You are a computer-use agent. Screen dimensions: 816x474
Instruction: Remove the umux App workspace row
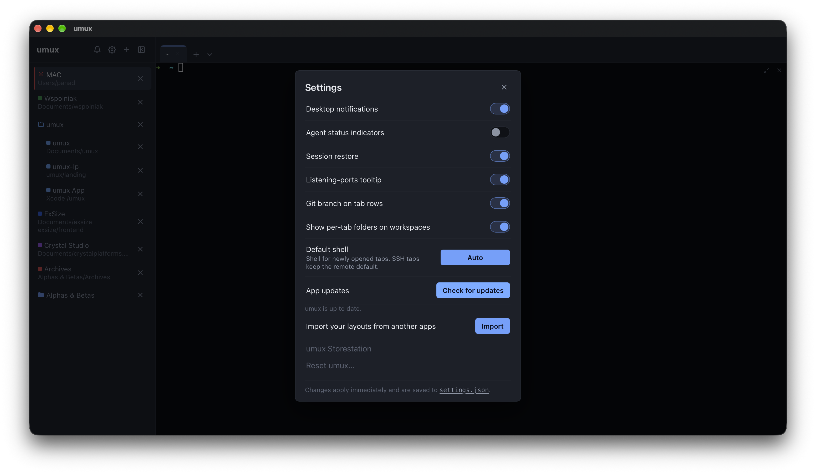pos(140,194)
